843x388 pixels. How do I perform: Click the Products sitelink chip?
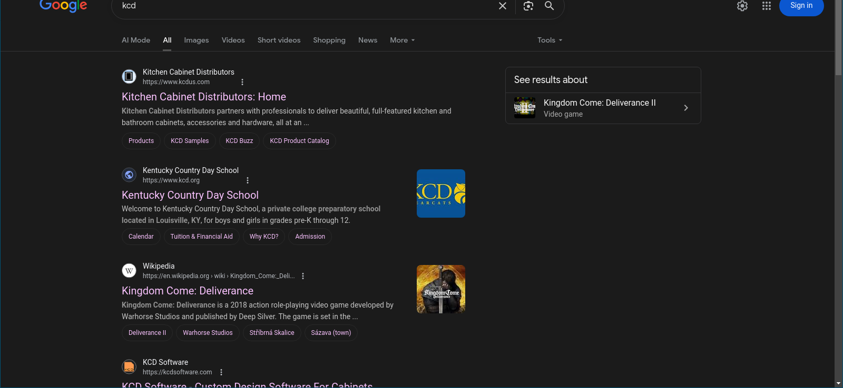141,141
